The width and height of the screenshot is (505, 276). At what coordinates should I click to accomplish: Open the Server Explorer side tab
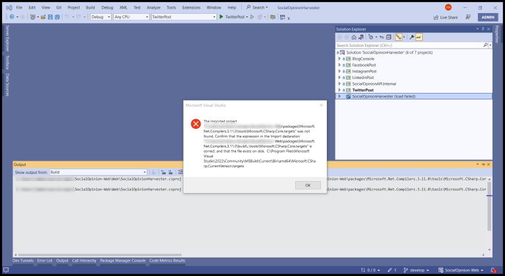(x=7, y=38)
